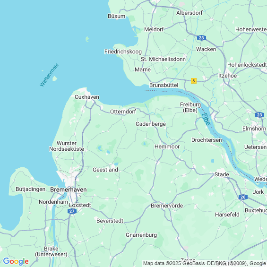Click the Geestland place name
Viewport: 267px width, 267px height.
coord(105,170)
